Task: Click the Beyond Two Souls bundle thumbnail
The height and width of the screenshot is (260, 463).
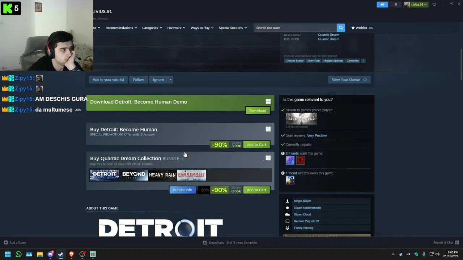Action: [133, 175]
